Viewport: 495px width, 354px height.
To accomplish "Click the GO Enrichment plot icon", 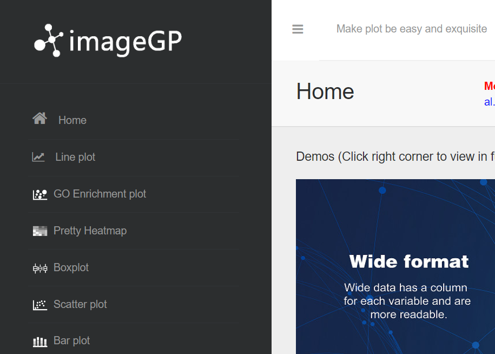I will click(40, 194).
